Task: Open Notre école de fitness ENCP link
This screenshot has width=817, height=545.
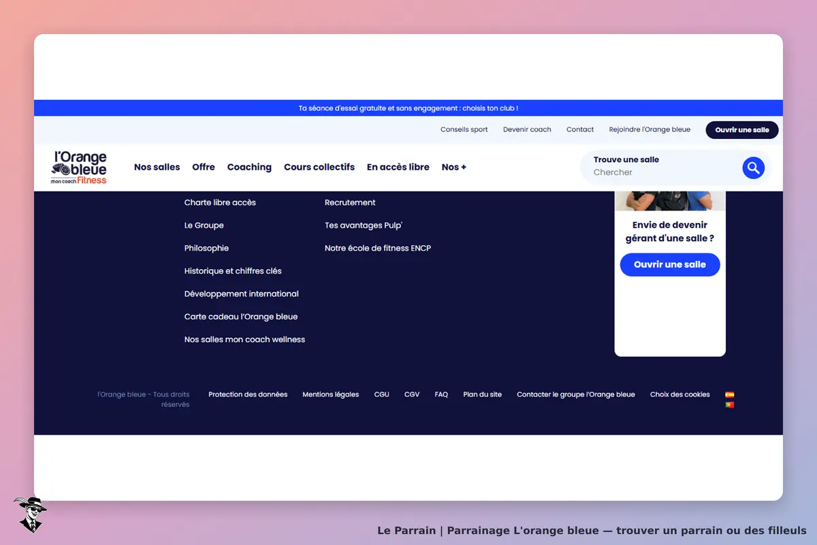Action: click(378, 248)
